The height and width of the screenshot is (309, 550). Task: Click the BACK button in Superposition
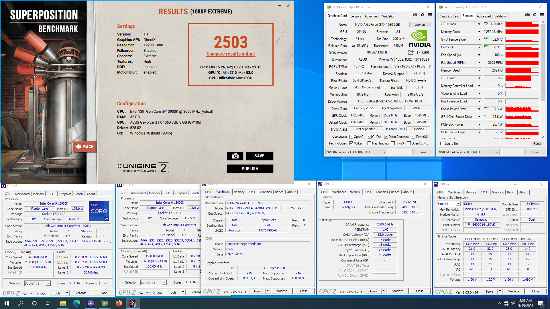point(85,146)
